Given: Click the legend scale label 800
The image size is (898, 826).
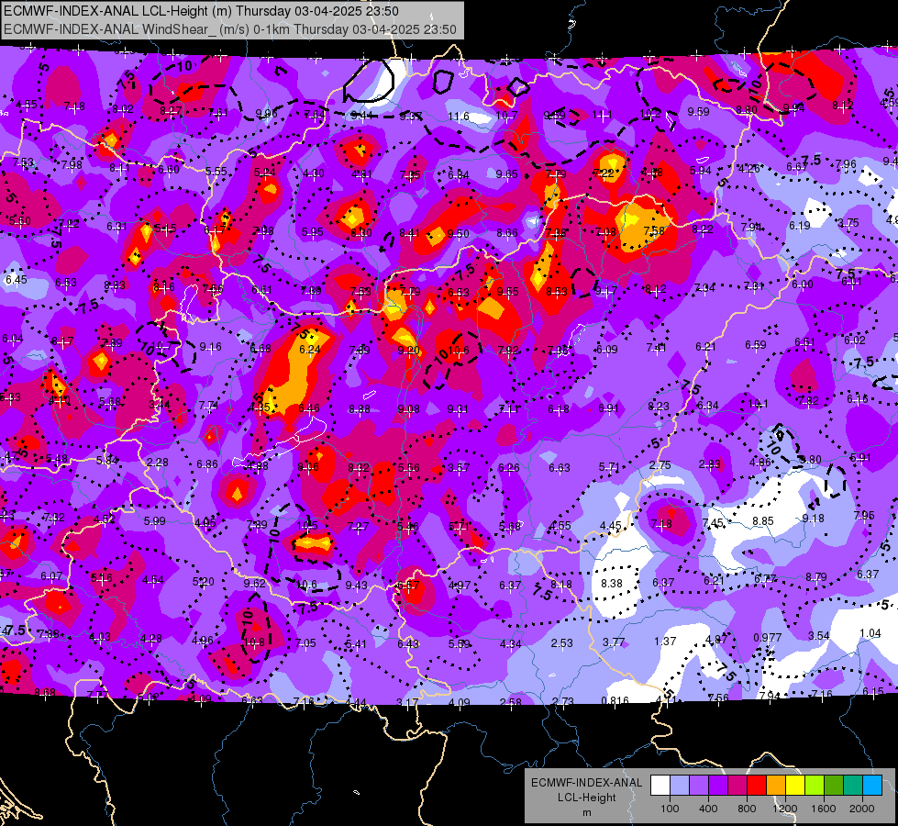Looking at the screenshot, I should (747, 809).
